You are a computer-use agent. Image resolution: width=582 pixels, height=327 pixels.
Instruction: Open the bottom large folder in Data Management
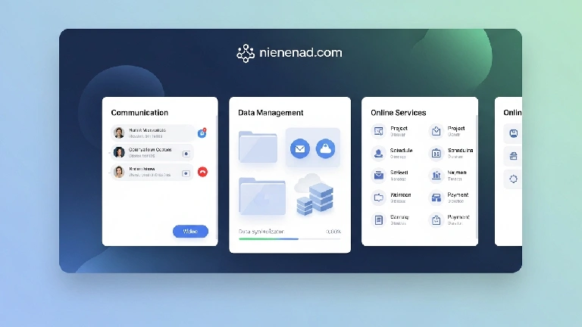click(x=261, y=197)
